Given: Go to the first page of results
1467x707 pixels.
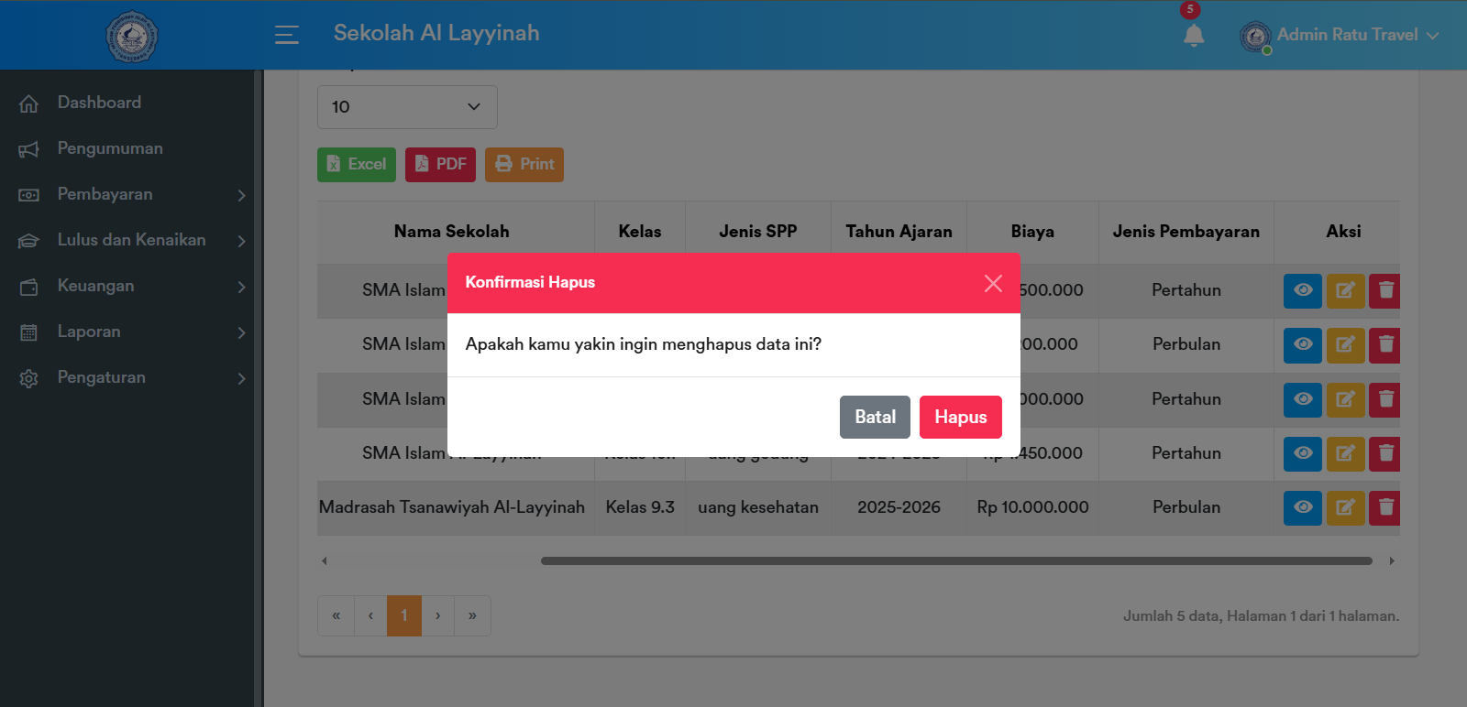Looking at the screenshot, I should [x=336, y=615].
